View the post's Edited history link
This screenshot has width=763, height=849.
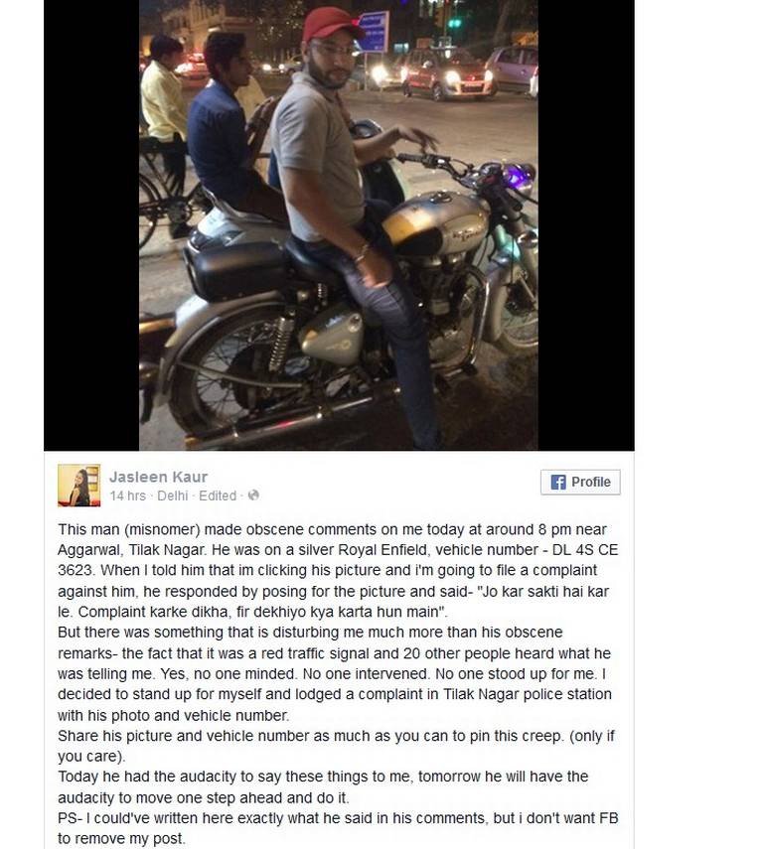click(x=218, y=495)
